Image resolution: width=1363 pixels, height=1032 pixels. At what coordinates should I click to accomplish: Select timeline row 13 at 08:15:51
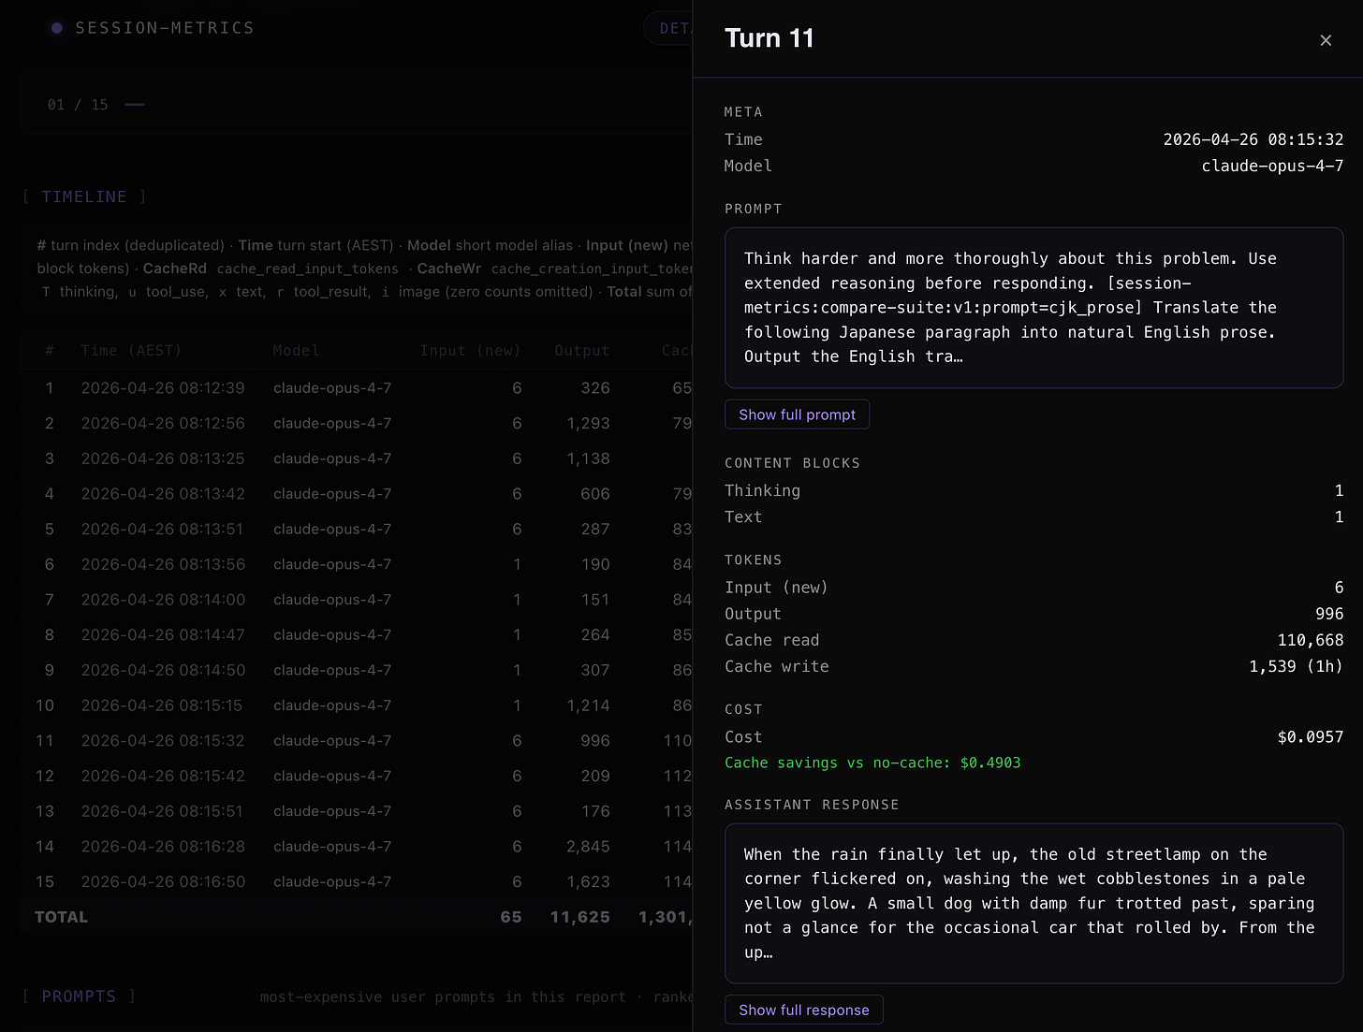[357, 811]
